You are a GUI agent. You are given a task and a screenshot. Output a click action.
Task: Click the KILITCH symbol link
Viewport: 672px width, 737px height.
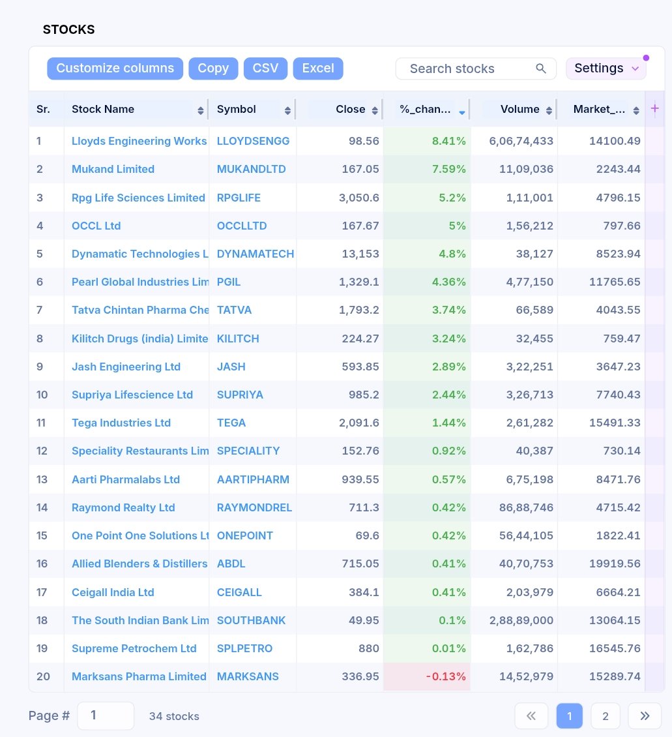[238, 339]
